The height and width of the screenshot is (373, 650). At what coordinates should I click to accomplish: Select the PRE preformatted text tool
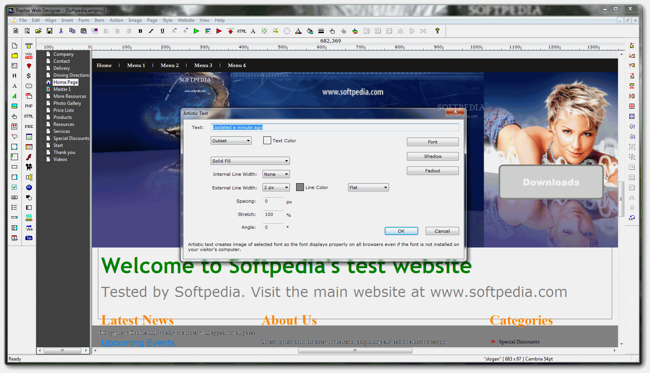coord(29,126)
